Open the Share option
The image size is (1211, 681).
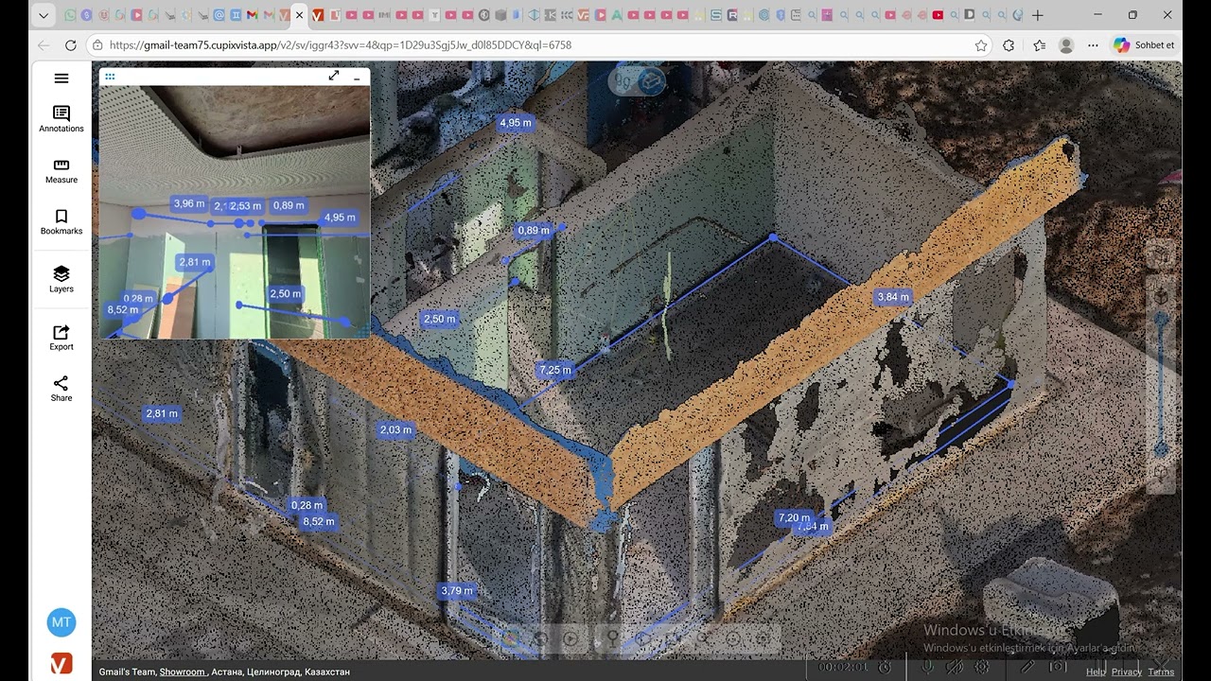(61, 389)
